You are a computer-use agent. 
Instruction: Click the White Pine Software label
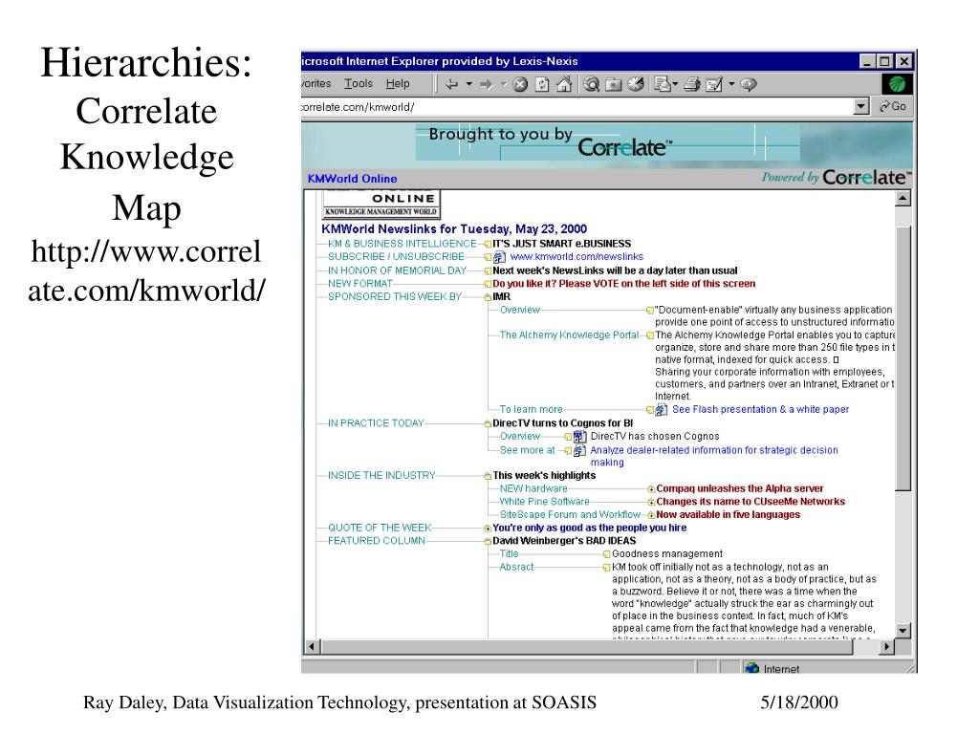[544, 501]
